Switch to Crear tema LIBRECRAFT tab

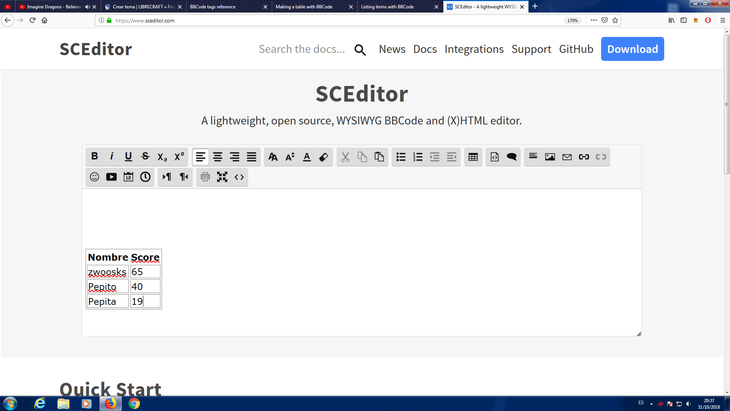click(143, 6)
